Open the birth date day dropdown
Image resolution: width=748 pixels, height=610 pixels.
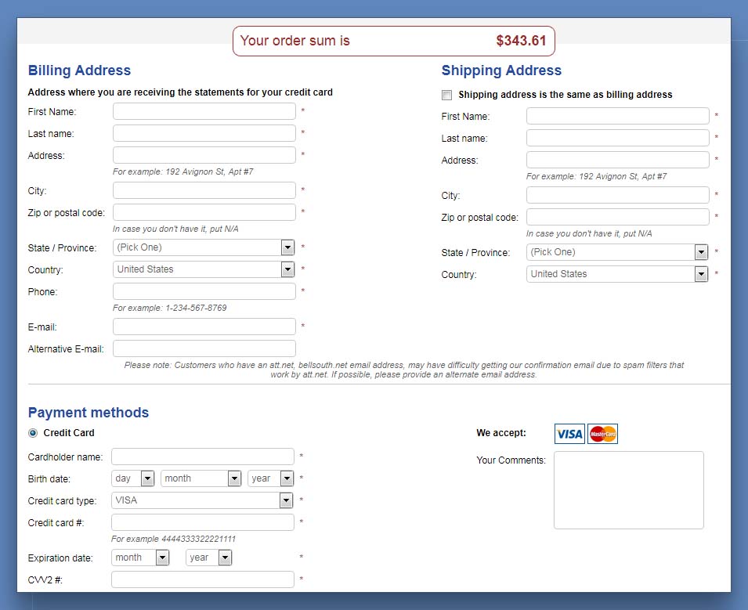tap(133, 478)
